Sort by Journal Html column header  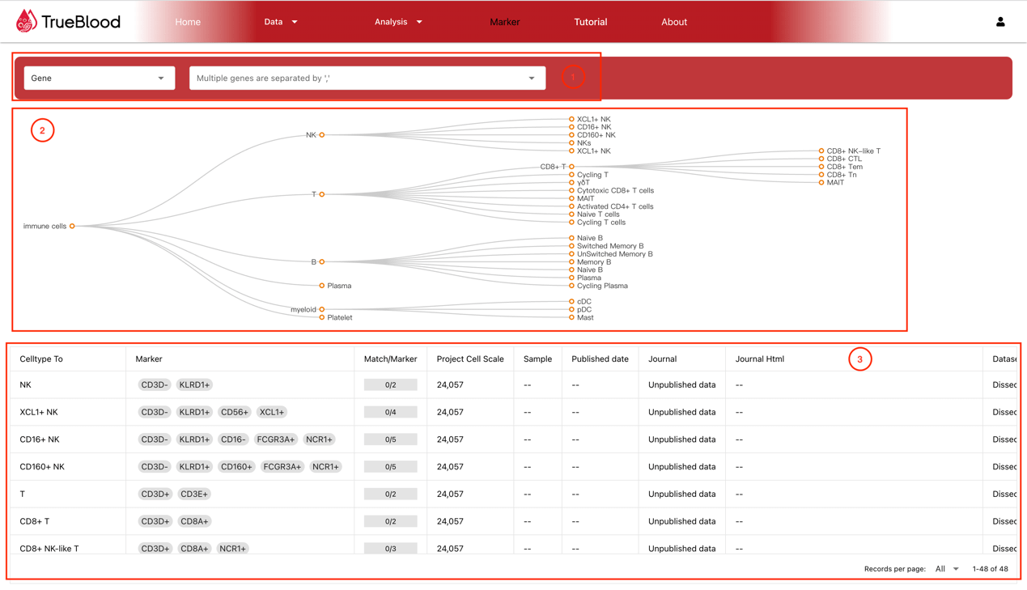[x=760, y=359]
